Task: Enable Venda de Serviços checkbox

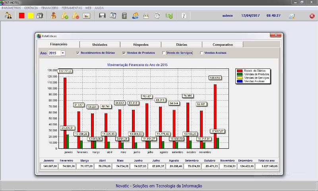Action: 164,53
